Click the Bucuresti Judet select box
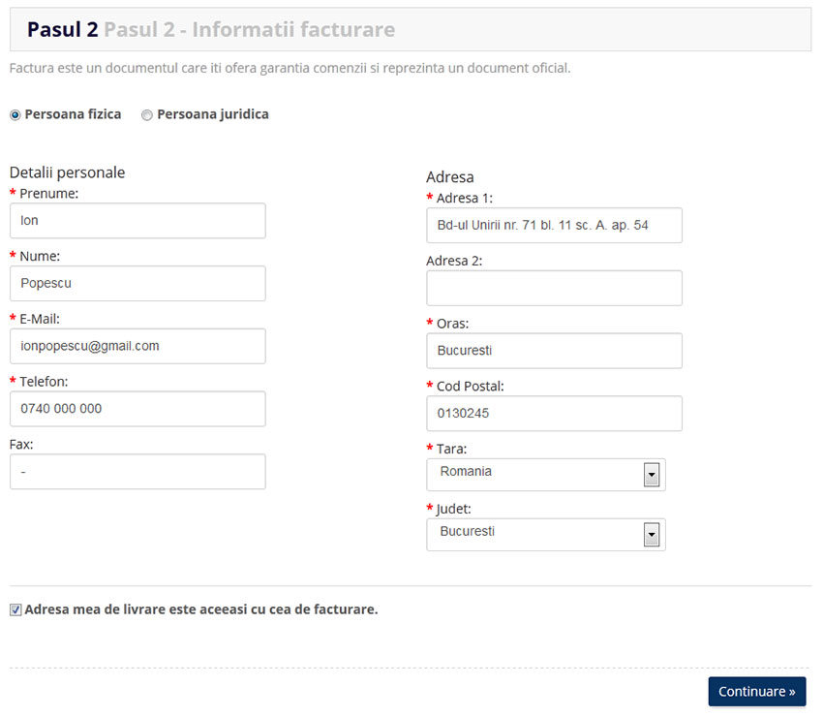The width and height of the screenshot is (823, 717). tap(546, 535)
